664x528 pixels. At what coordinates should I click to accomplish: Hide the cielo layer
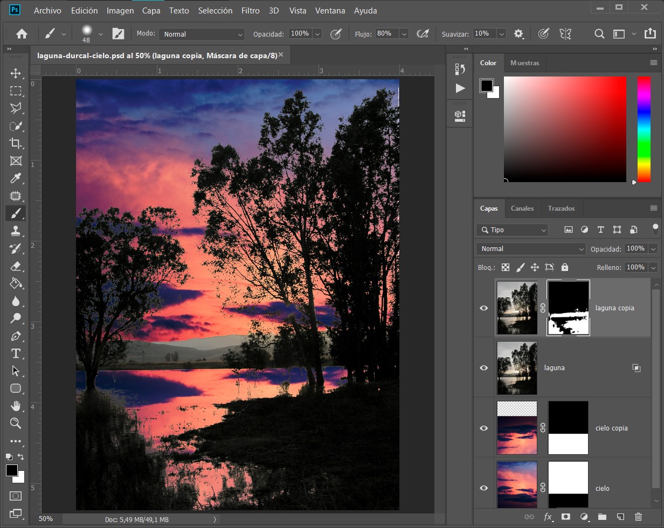coord(484,488)
